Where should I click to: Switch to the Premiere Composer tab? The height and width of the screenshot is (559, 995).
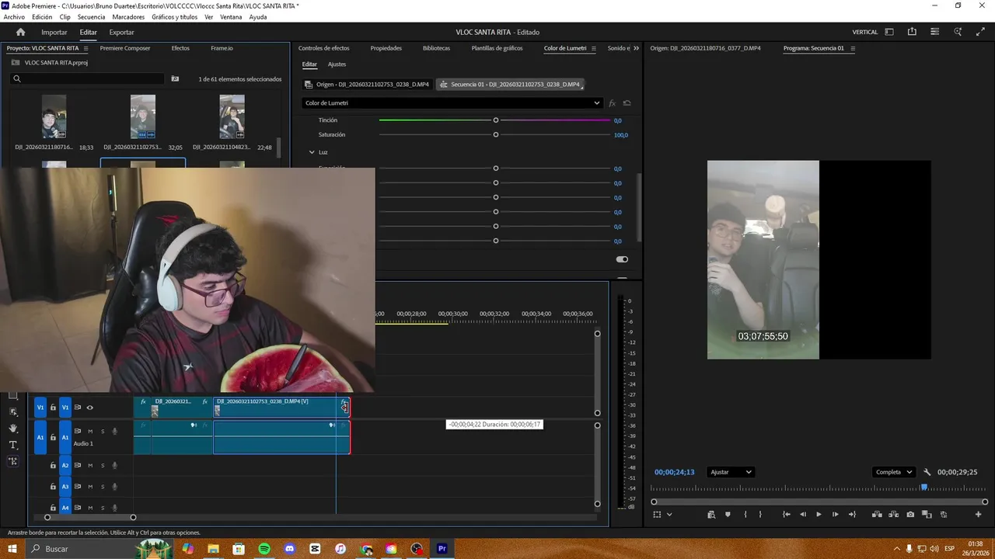(125, 48)
